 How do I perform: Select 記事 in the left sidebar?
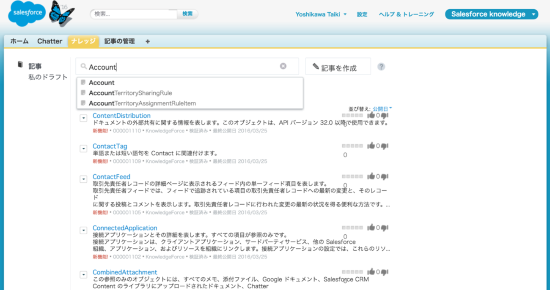pyautogui.click(x=35, y=66)
